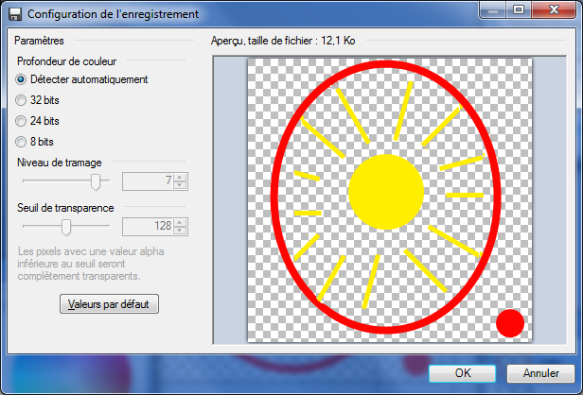This screenshot has height=395, width=583.
Task: Click the 'Paramètres' heading text
Action: click(39, 41)
